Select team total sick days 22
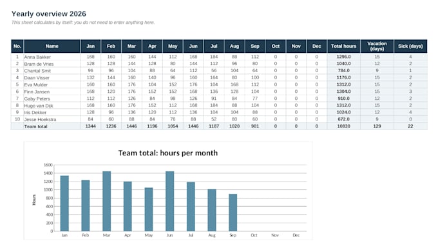The height and width of the screenshot is (250, 438). click(x=410, y=126)
